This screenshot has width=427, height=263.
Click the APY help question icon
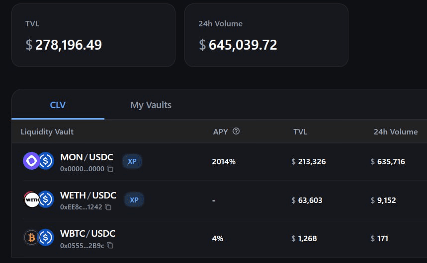(x=236, y=131)
